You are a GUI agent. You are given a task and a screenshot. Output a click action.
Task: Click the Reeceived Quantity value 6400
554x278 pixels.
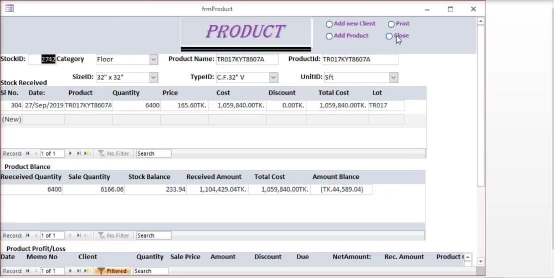pyautogui.click(x=32, y=189)
